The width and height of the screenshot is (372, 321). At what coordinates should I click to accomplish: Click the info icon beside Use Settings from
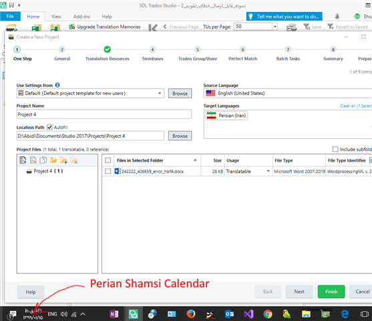57,85
